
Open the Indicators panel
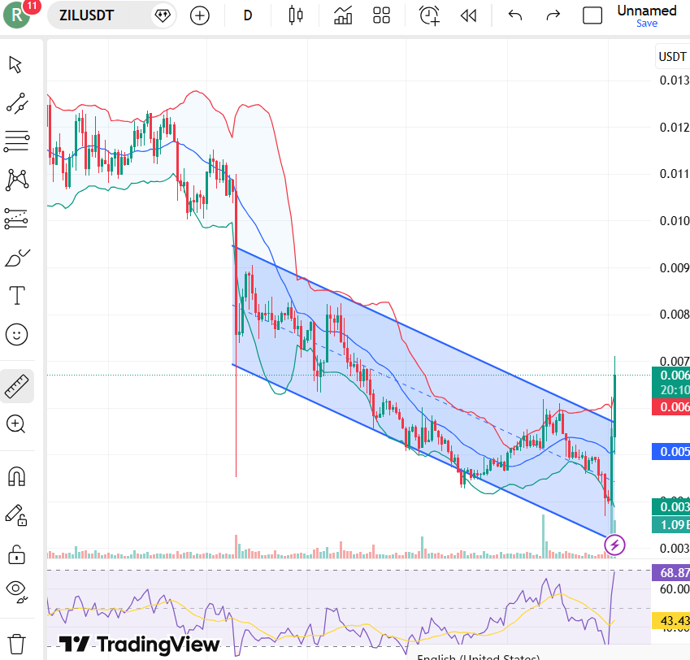(342, 15)
